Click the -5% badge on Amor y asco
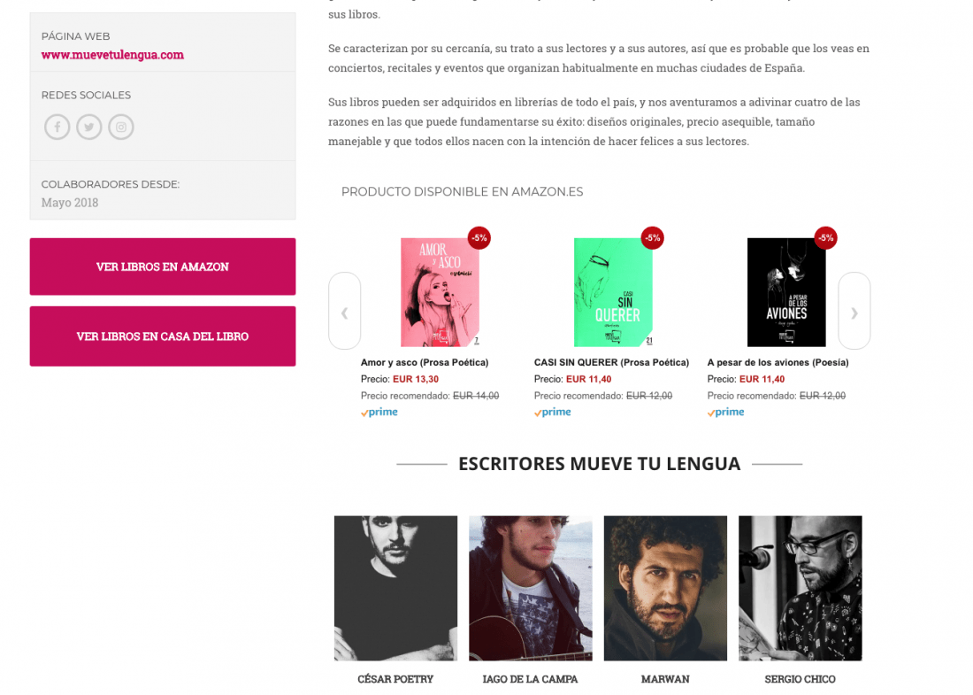Viewport: 973px width, 695px height. 479,238
